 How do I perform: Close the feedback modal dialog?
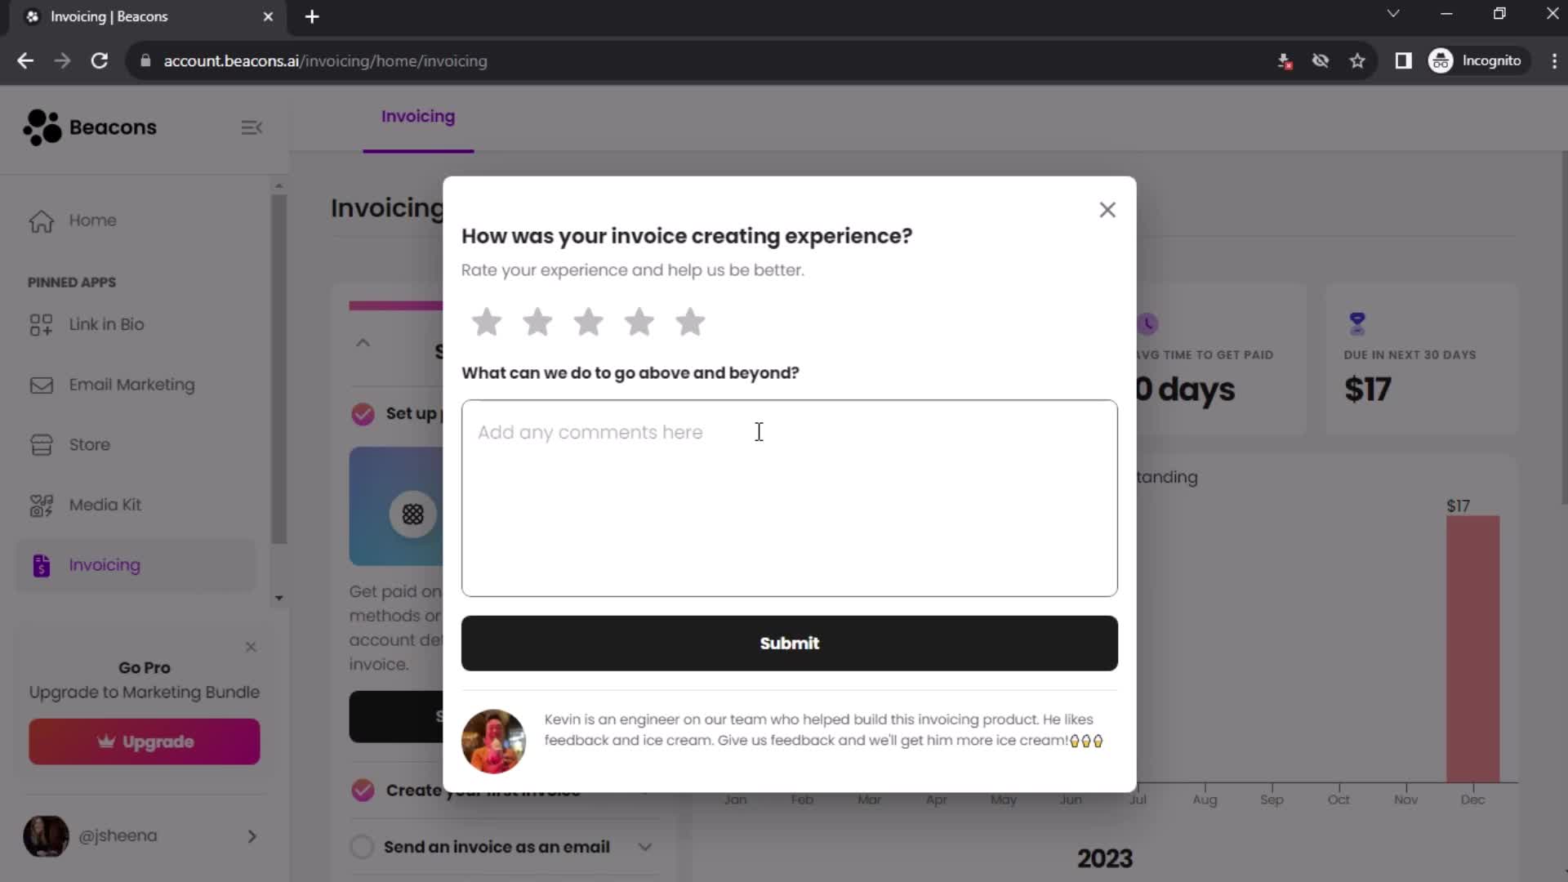pos(1106,210)
